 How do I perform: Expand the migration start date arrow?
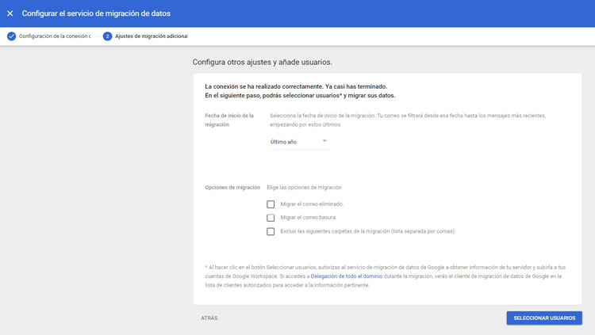324,141
